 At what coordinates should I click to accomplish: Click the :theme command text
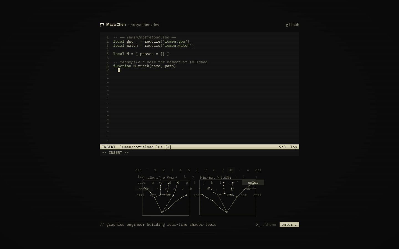(x=269, y=224)
